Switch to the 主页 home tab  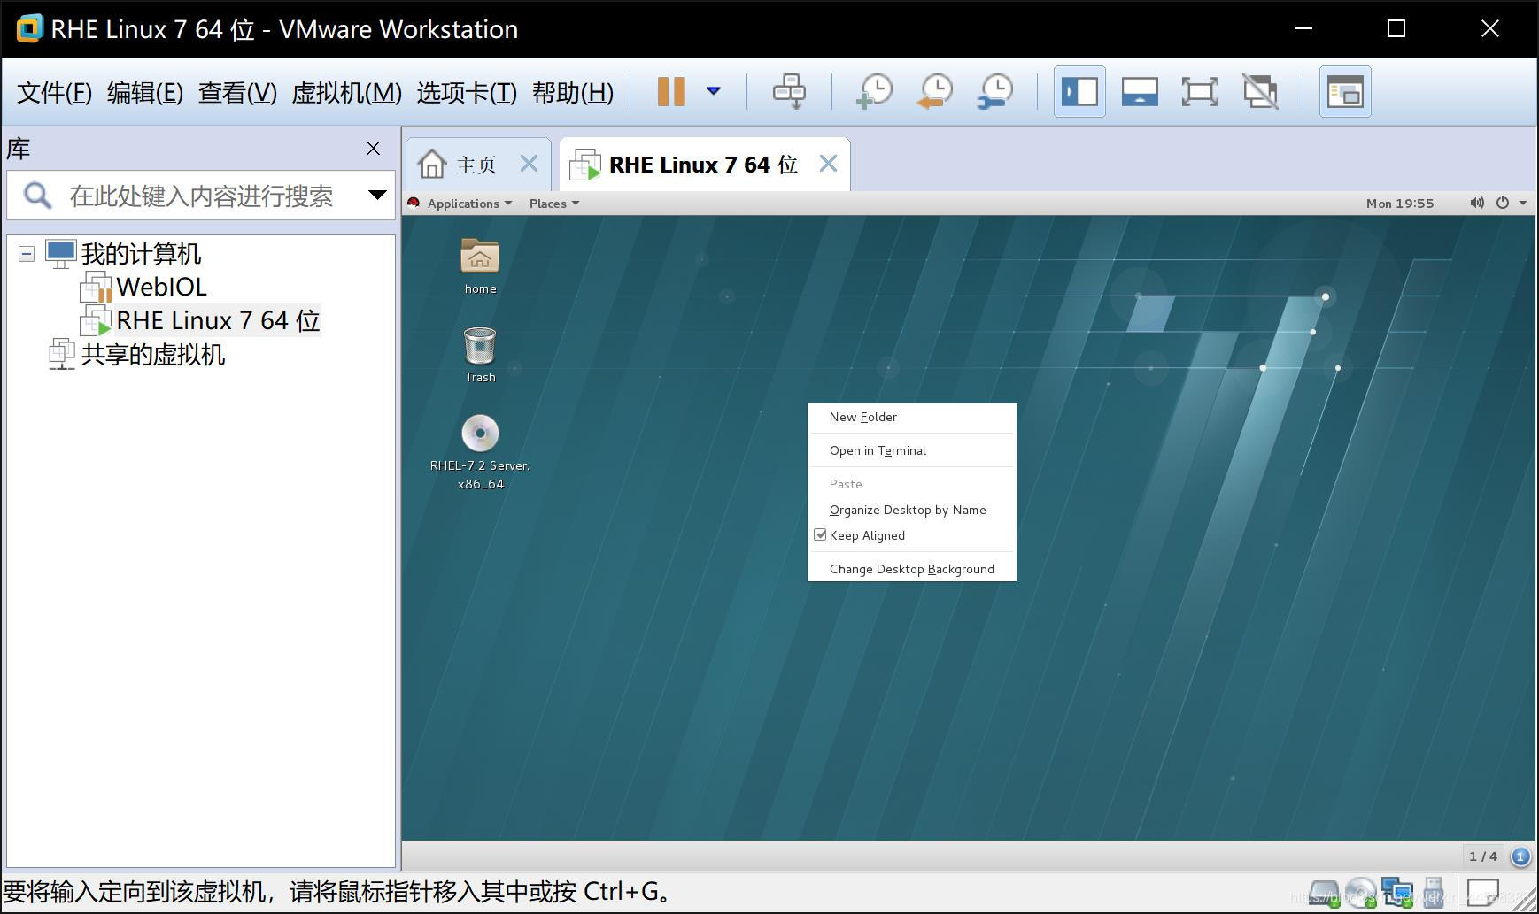coord(476,165)
